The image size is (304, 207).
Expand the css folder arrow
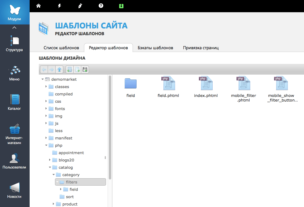click(46, 101)
